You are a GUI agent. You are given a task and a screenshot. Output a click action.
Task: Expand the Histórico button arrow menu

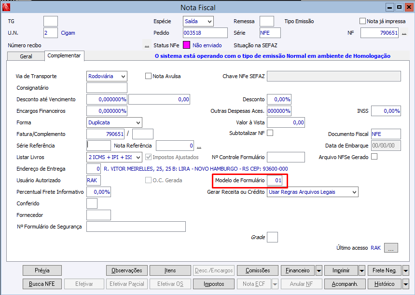(405, 284)
